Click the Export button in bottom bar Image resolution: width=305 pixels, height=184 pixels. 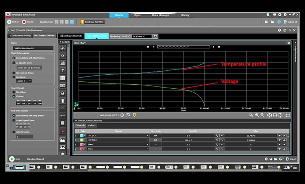coord(291,159)
